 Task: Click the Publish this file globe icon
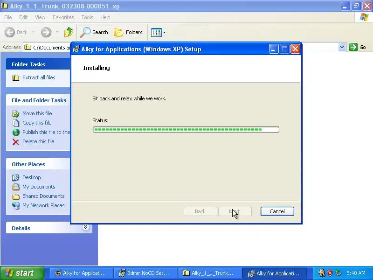[x=16, y=133]
